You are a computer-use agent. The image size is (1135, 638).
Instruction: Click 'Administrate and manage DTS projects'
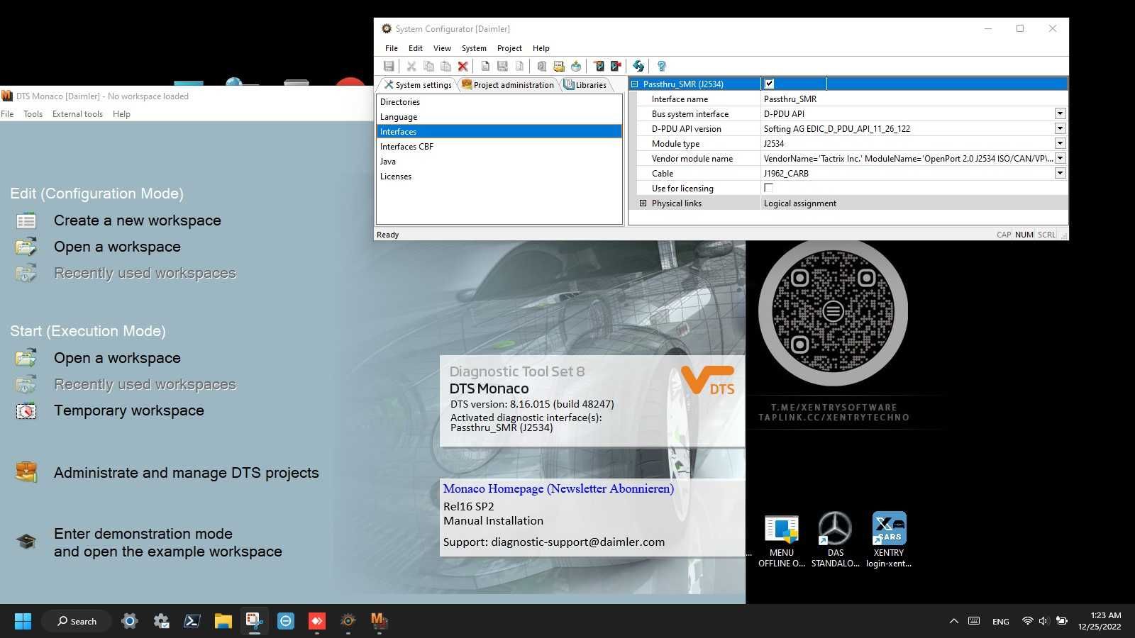[x=187, y=473]
